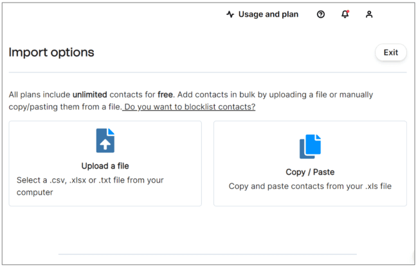Open the Usage and plan label
This screenshot has height=268, width=418.
[268, 15]
